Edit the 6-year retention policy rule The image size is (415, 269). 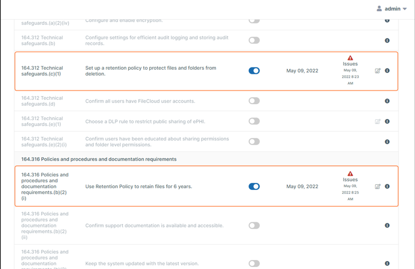[378, 187]
